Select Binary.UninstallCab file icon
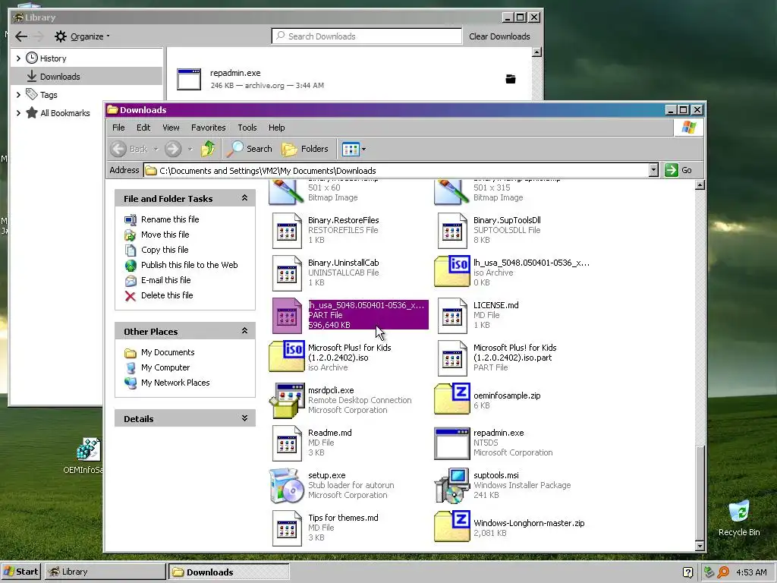The image size is (777, 583). 287,273
